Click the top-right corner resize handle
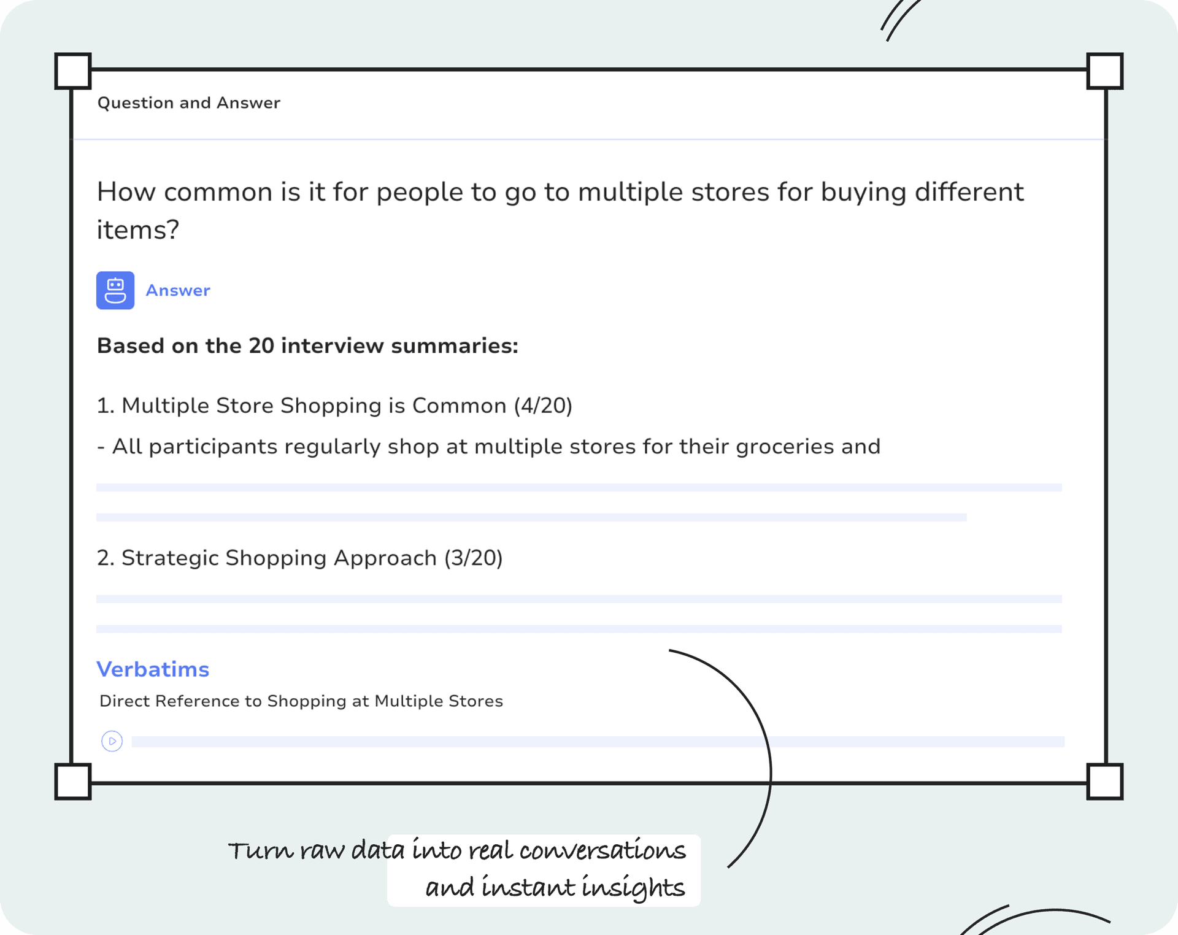 (x=1104, y=71)
